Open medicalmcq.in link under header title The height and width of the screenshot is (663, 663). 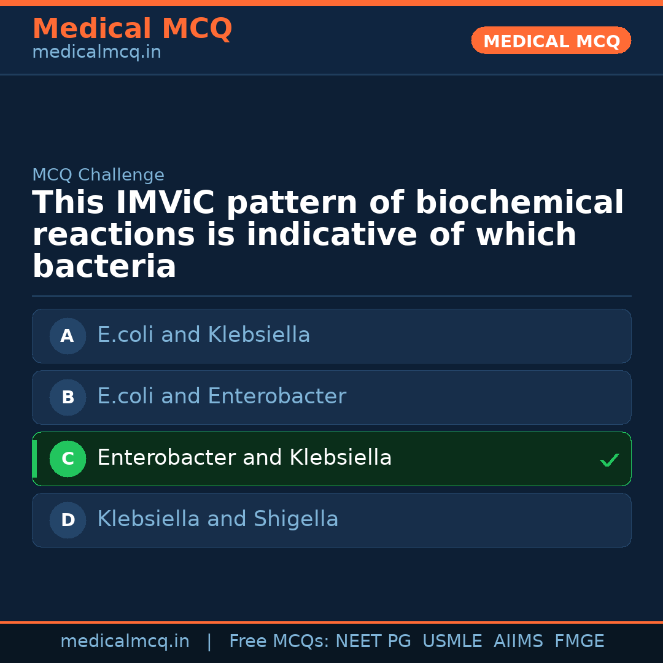(96, 52)
